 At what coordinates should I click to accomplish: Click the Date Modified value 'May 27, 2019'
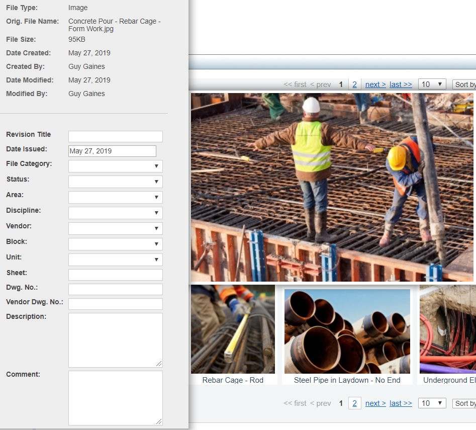point(89,80)
